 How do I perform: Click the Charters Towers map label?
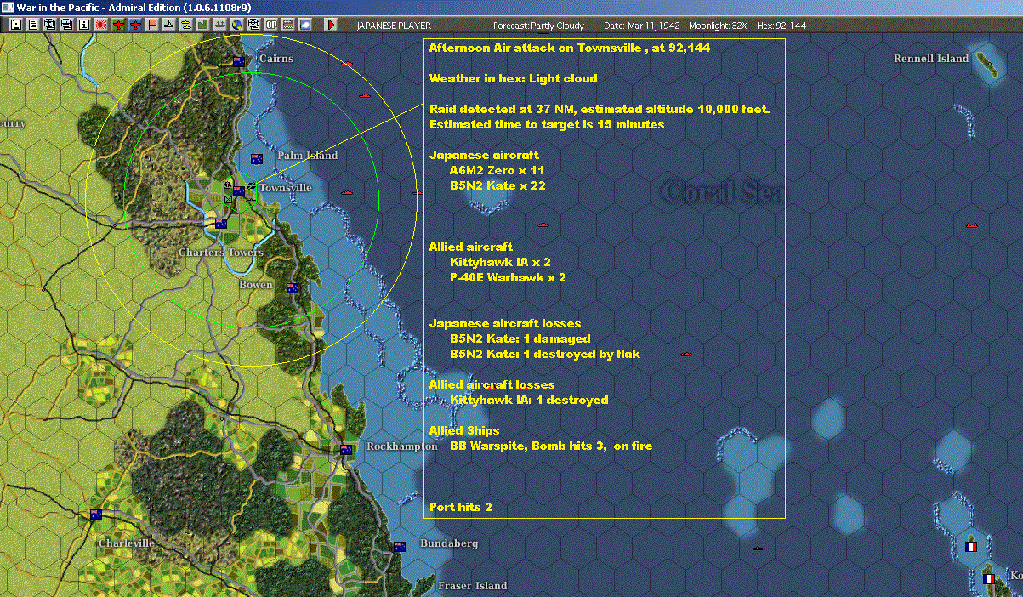220,253
